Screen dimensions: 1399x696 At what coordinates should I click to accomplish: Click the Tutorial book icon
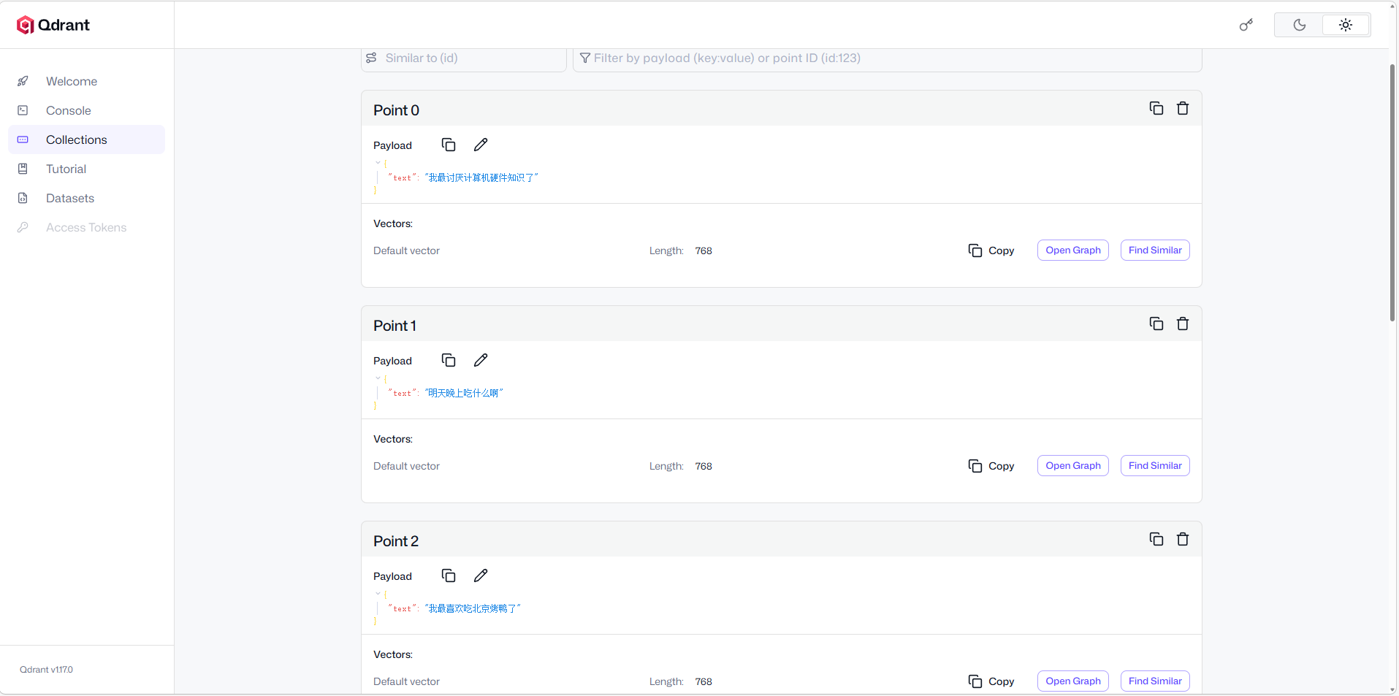23,169
